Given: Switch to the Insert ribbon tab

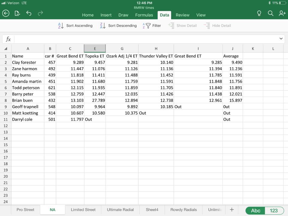Looking at the screenshot, I should point(106,15).
